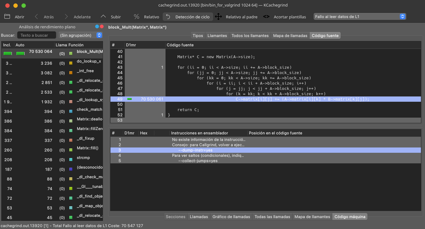Open the Fallo al leer datos de L1 dropdown
Screen dimensions: 425x229
pyautogui.click(x=360, y=16)
